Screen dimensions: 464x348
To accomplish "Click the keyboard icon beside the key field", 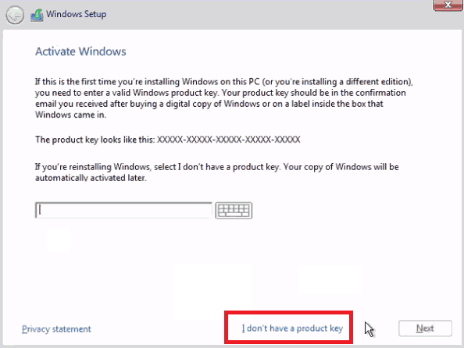I will pyautogui.click(x=234, y=211).
